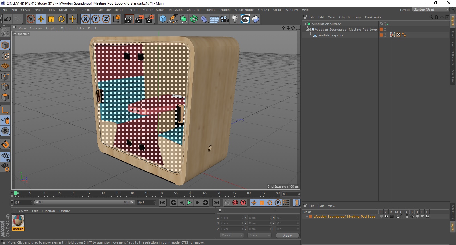Go to start of animation
The width and height of the screenshot is (456, 245).
pyautogui.click(x=163, y=203)
